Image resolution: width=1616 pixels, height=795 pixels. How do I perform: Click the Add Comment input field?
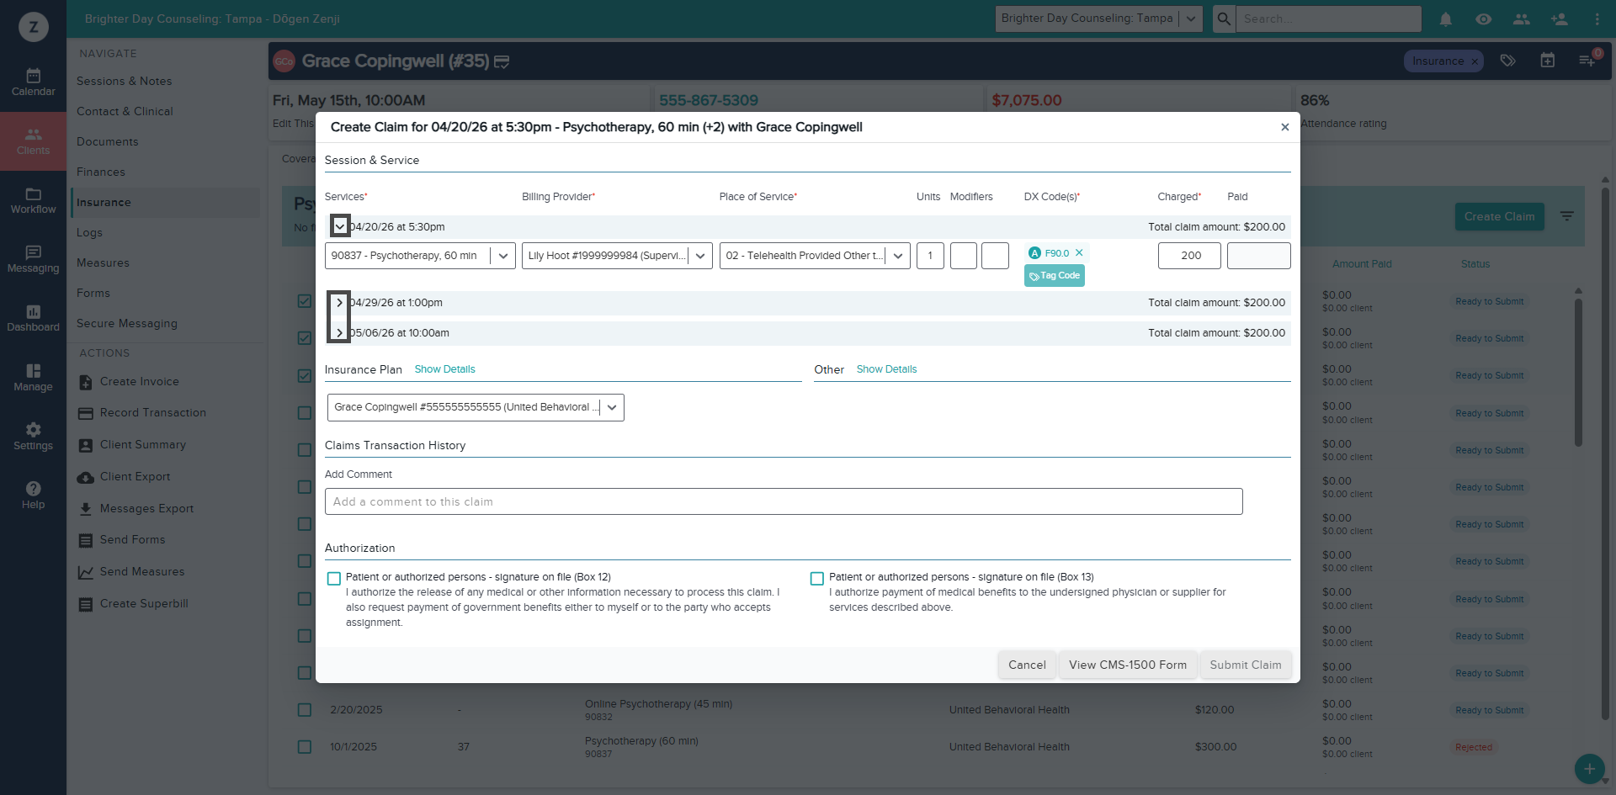(x=784, y=501)
